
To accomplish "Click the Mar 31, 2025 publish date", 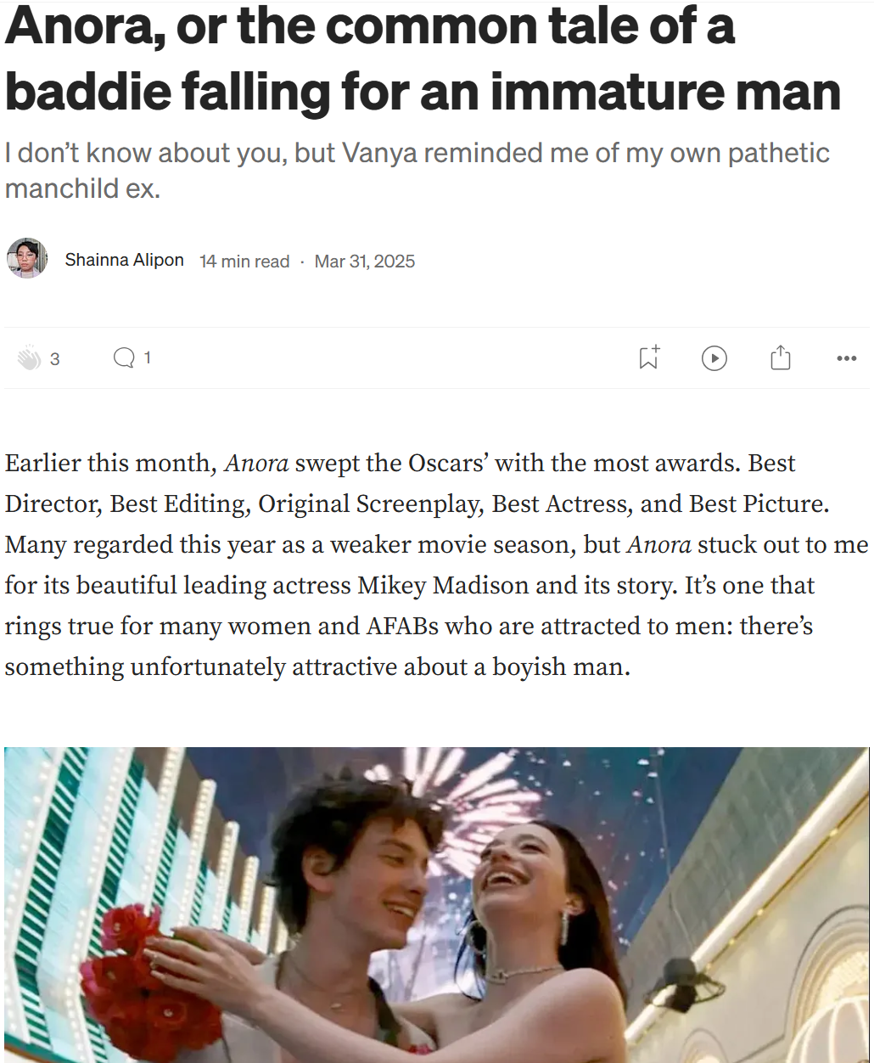I will click(365, 262).
